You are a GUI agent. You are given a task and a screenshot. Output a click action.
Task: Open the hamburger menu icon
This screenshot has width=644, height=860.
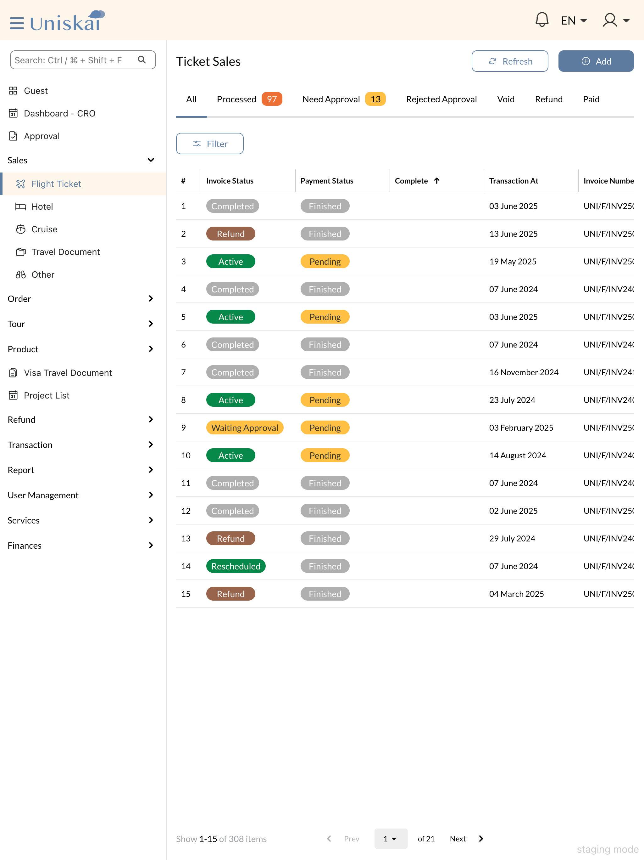click(17, 23)
